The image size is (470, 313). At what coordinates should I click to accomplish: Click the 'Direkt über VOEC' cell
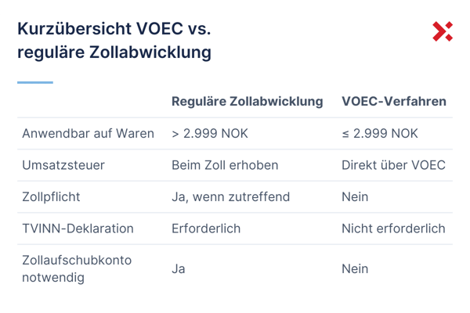click(393, 165)
